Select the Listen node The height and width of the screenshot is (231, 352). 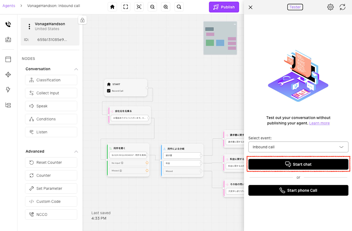(x=51, y=132)
